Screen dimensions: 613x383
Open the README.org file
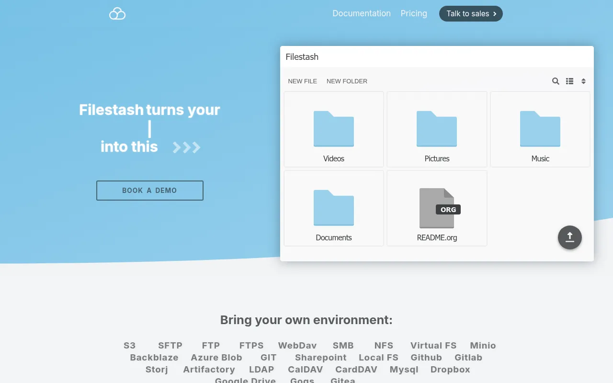coord(437,208)
